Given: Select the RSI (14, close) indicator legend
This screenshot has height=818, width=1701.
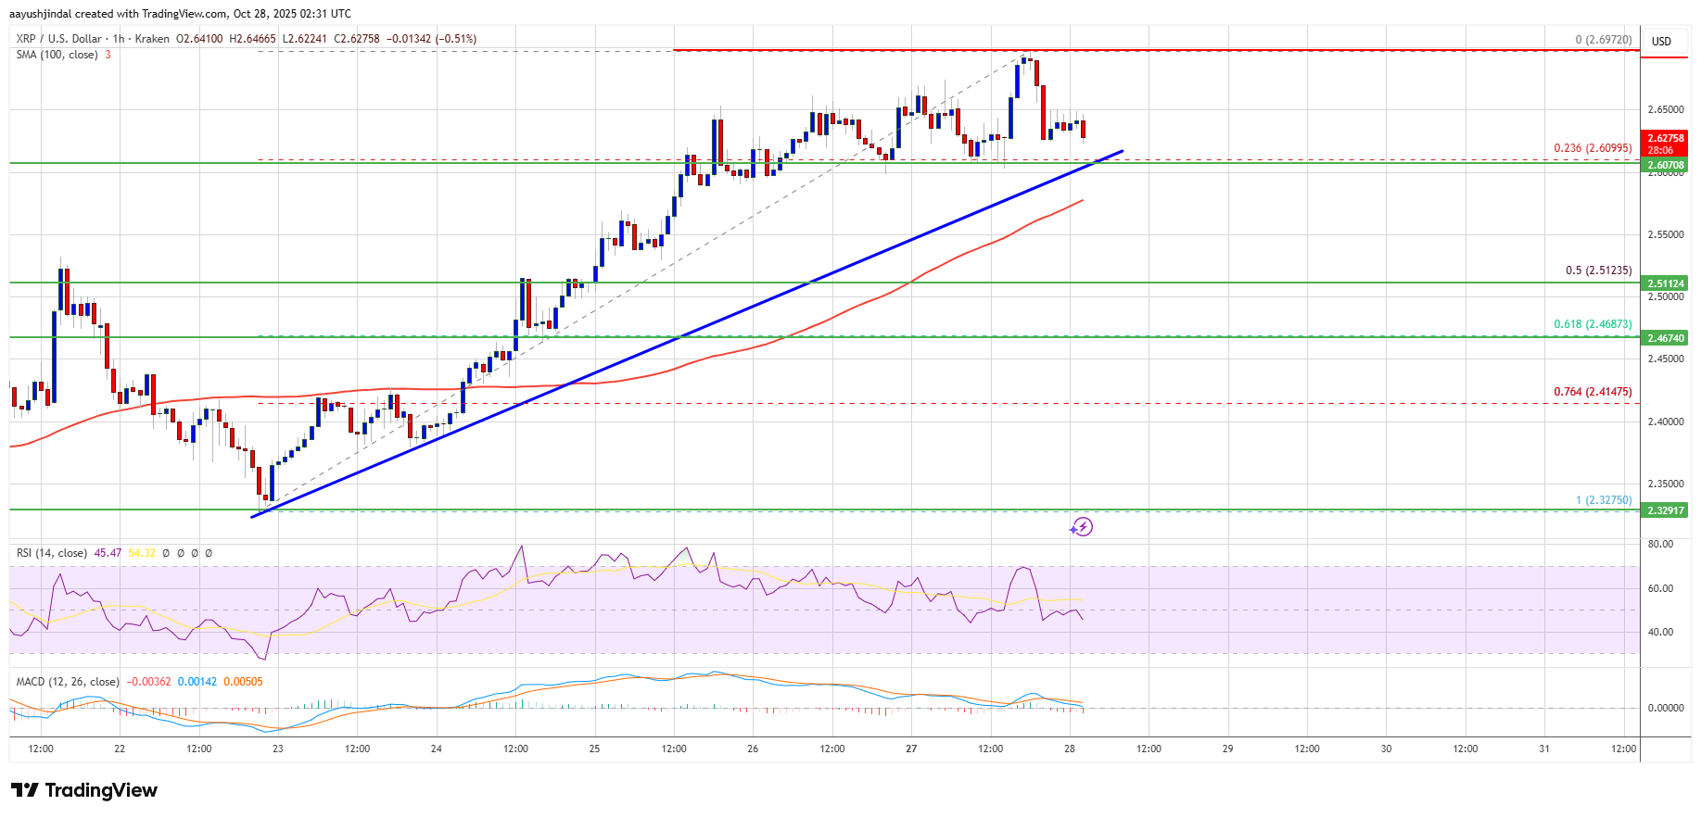Looking at the screenshot, I should coord(51,553).
